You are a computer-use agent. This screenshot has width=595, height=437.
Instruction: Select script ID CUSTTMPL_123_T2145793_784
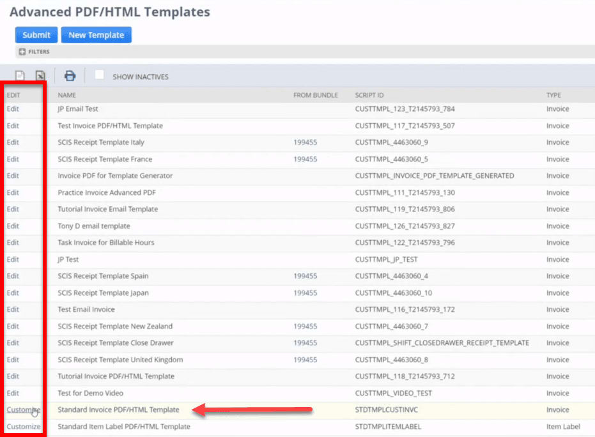(405, 109)
